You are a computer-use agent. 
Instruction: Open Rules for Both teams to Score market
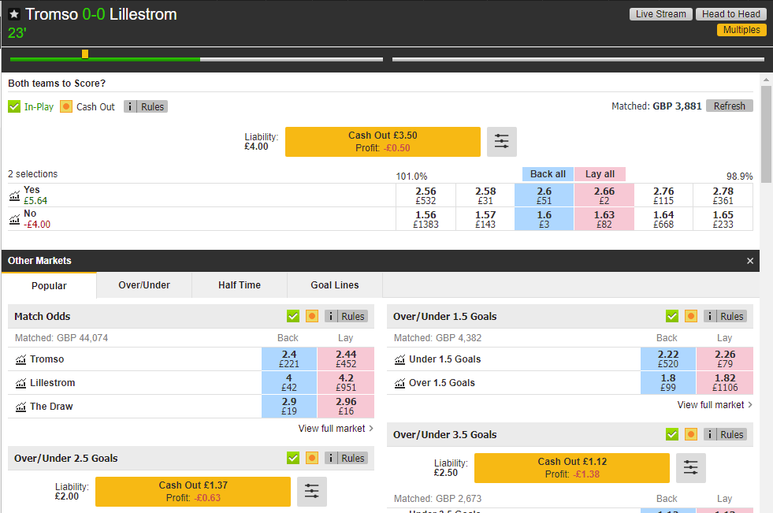point(146,106)
